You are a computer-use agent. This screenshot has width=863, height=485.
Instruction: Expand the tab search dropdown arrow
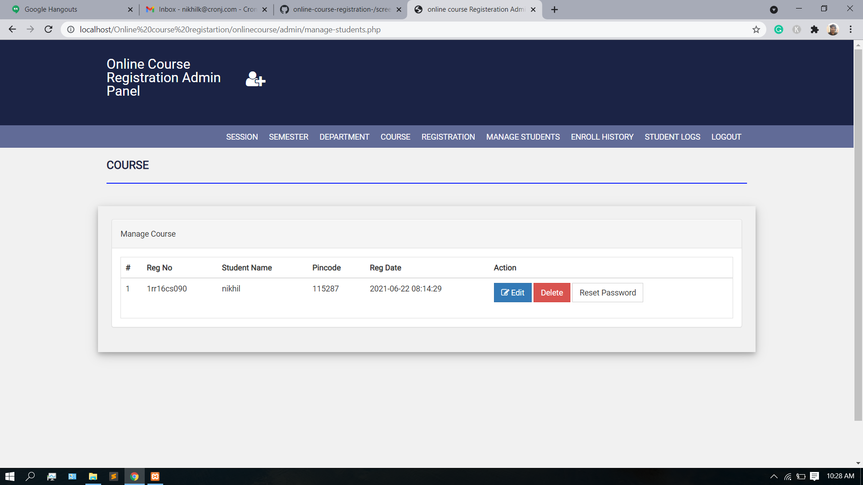pos(774,9)
